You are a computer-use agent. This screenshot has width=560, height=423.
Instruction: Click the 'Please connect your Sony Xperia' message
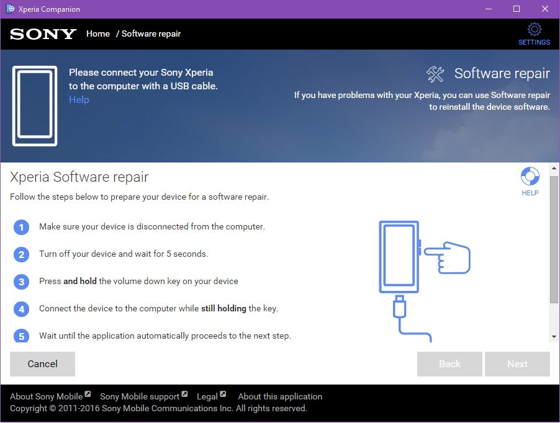(143, 79)
